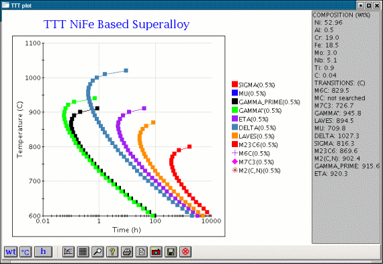Click the GAMMA": 945.8 transition value

click(x=338, y=114)
